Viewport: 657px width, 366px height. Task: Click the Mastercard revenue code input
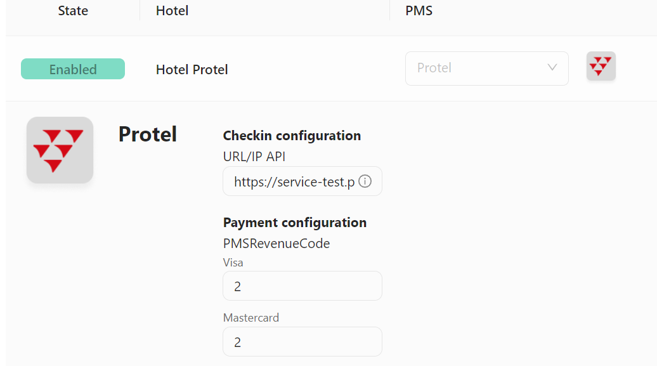302,342
